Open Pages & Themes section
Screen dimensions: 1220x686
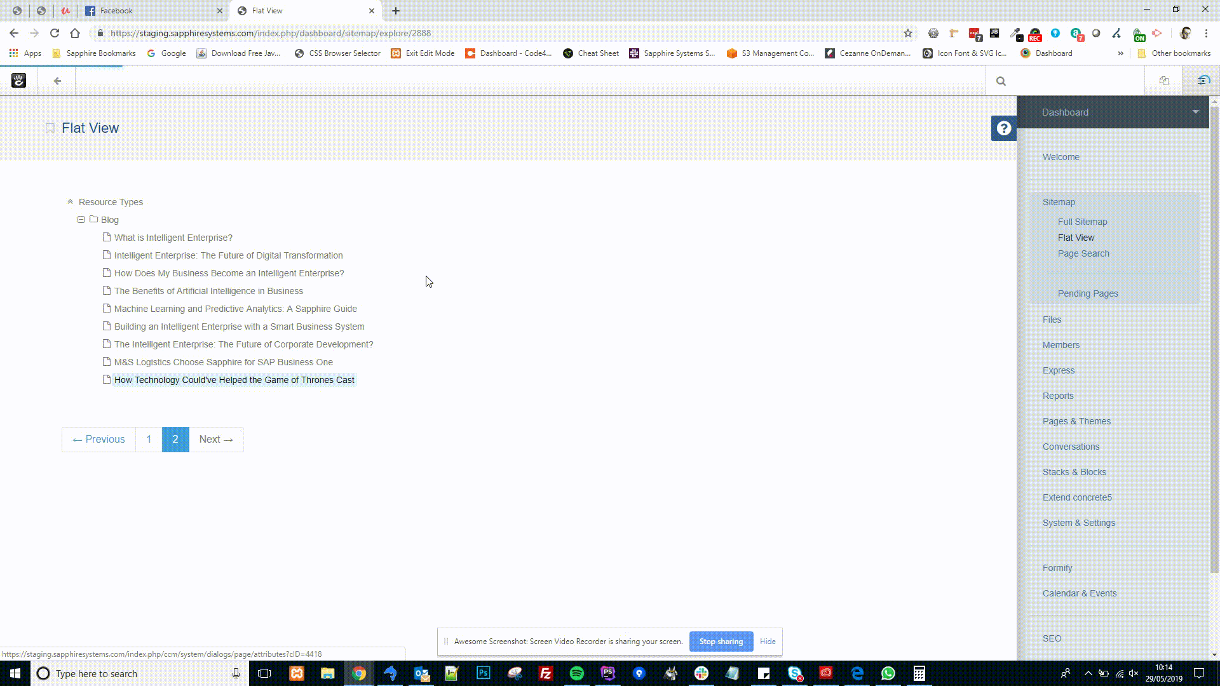(1076, 421)
